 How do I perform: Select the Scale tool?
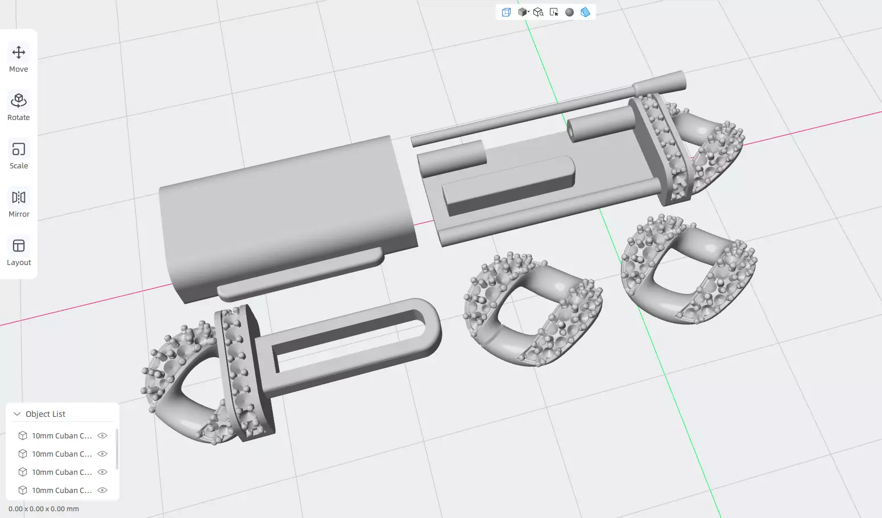(x=19, y=155)
